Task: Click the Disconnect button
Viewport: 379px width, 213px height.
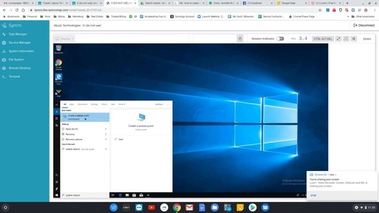Action: [364, 25]
